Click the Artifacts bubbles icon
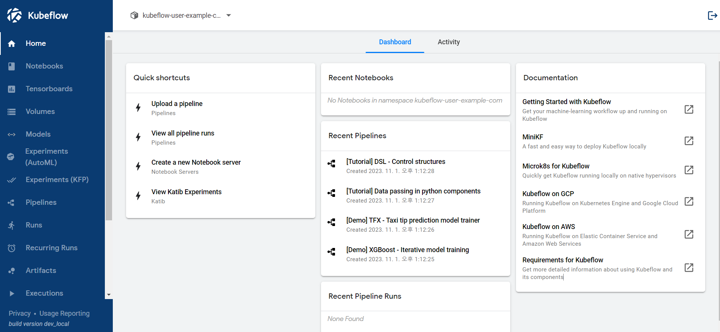 coord(12,271)
